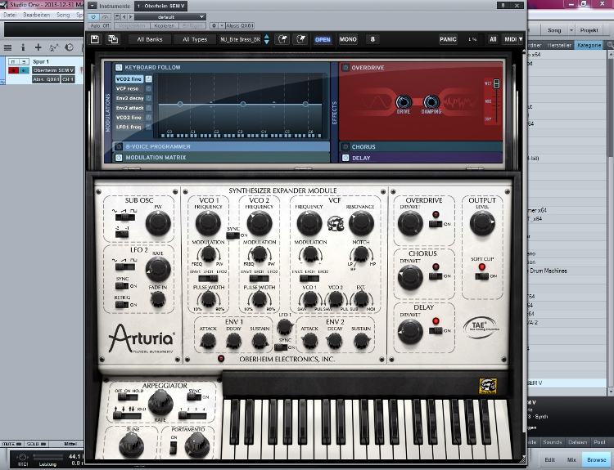Open the All Banks filter dropdown
Image resolution: width=614 pixels, height=470 pixels.
(150, 39)
